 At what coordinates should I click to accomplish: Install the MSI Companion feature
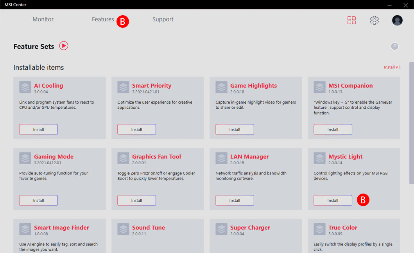(333, 129)
